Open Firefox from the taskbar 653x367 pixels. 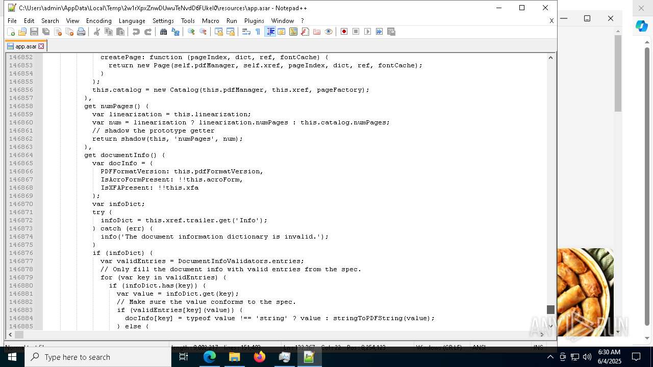pos(260,357)
